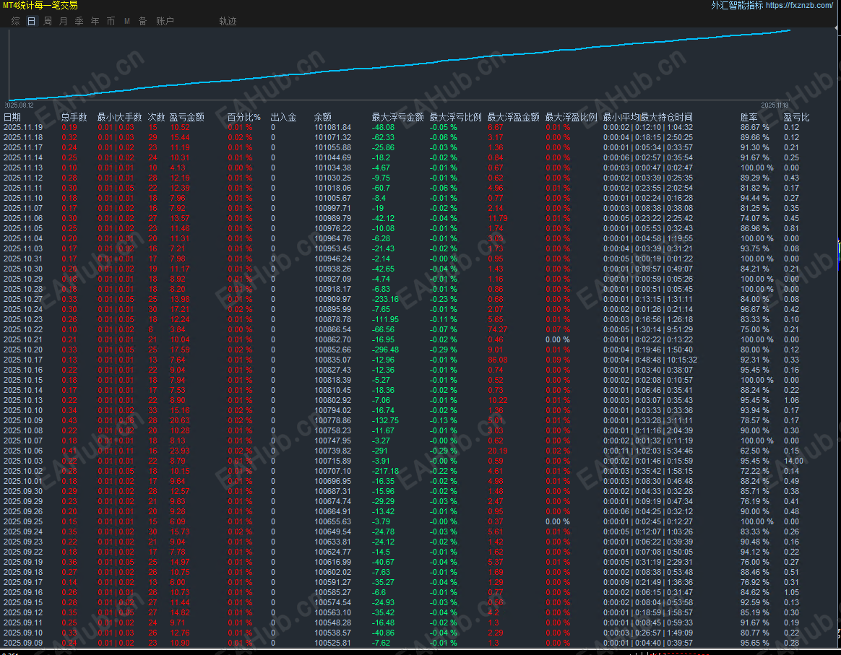Screen dimensions: 841x655
Task: Show the 轨迹 (track) view
Action: tap(228, 22)
